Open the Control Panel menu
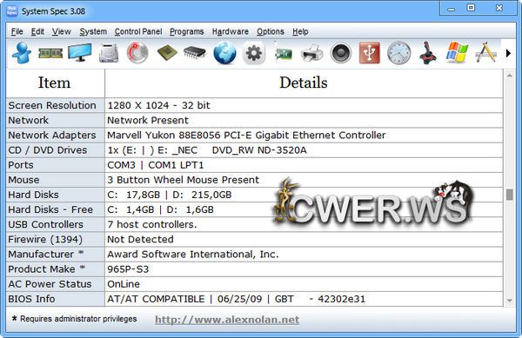Screen dimensions: 522x338 click(x=138, y=31)
